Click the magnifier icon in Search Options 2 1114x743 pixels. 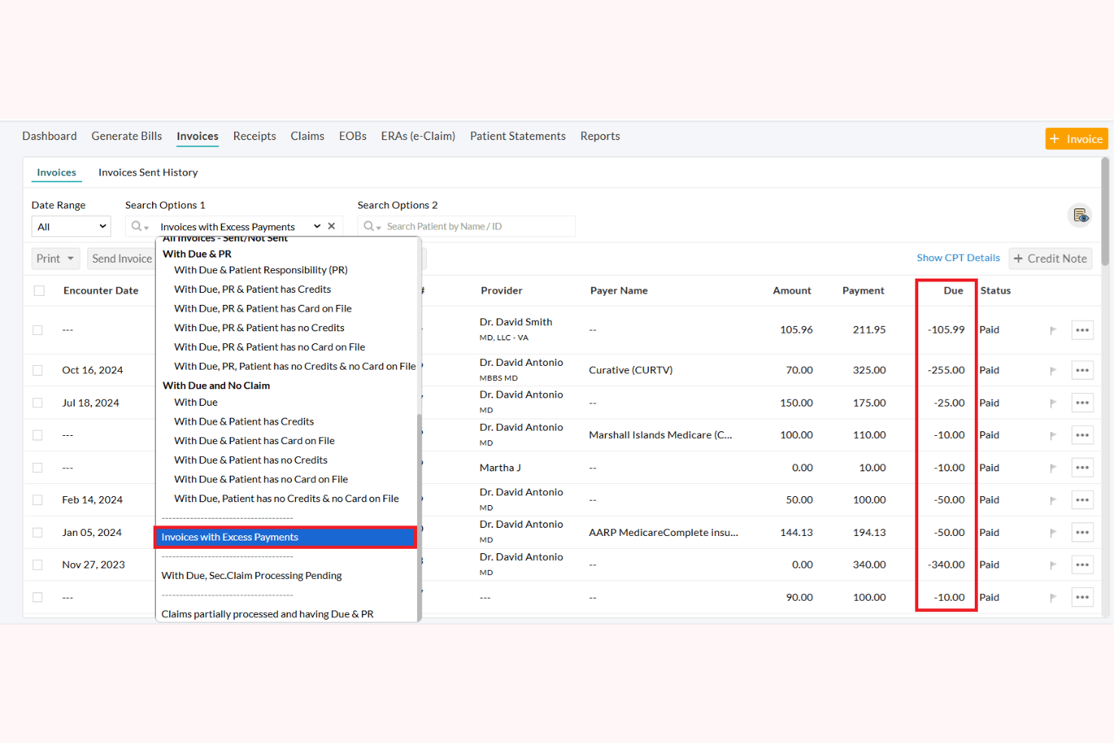(x=368, y=226)
